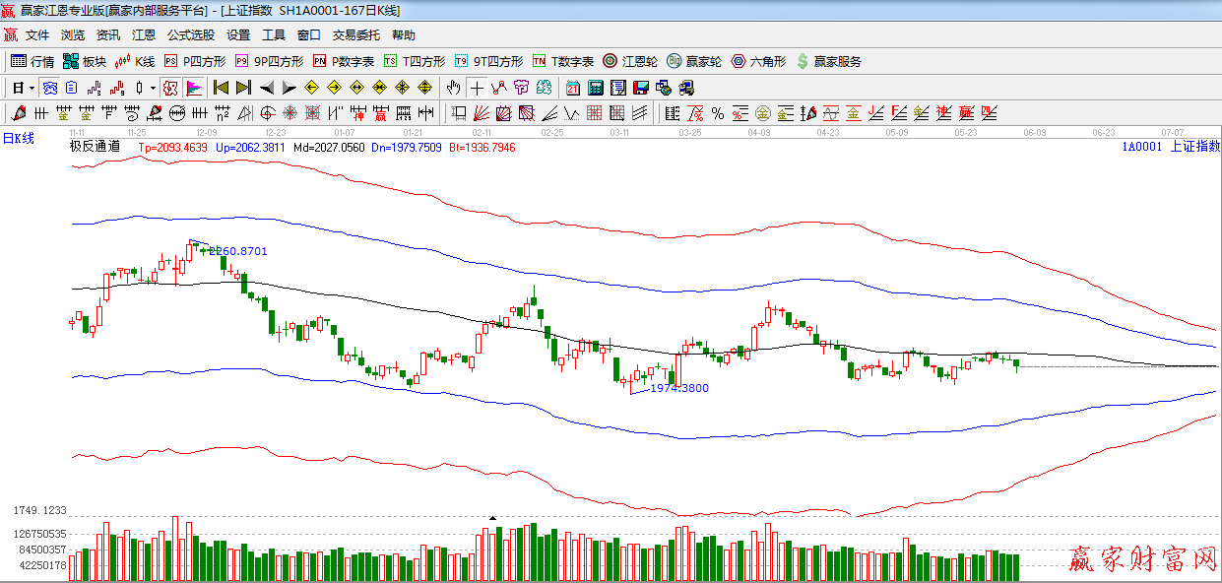Open the 交易委托 menu
Viewport: 1222px width, 583px height.
tap(355, 35)
